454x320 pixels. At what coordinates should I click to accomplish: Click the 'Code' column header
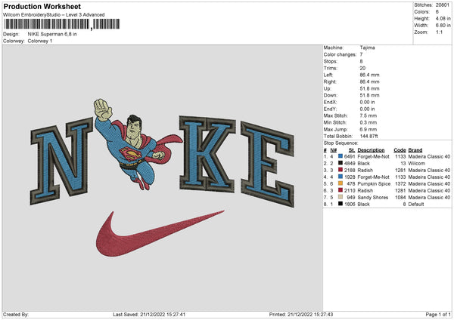[x=400, y=150]
